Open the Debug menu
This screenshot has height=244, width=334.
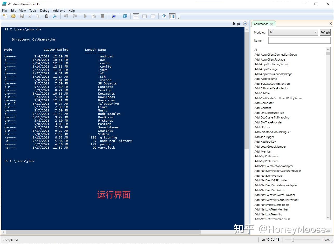tap(44, 11)
